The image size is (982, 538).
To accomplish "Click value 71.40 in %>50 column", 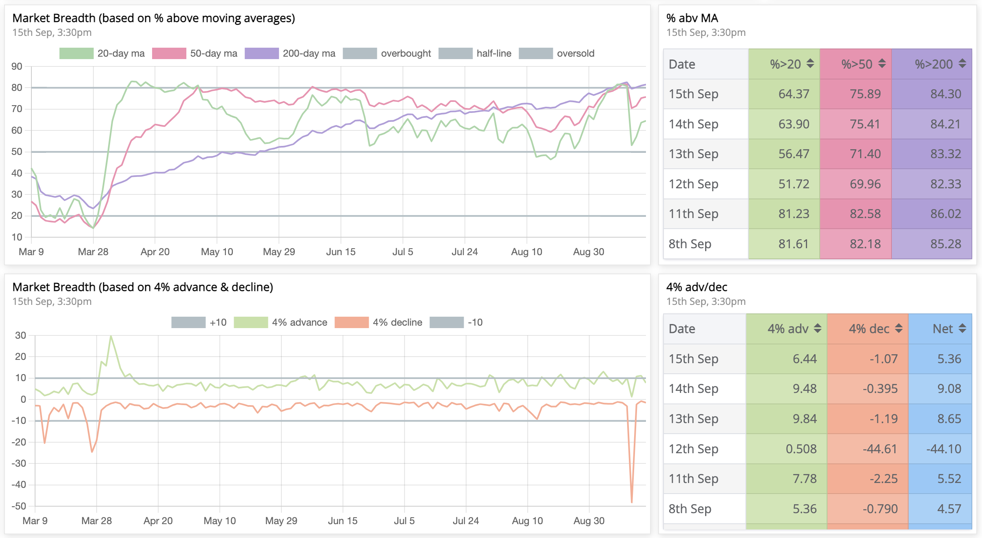I will point(865,154).
